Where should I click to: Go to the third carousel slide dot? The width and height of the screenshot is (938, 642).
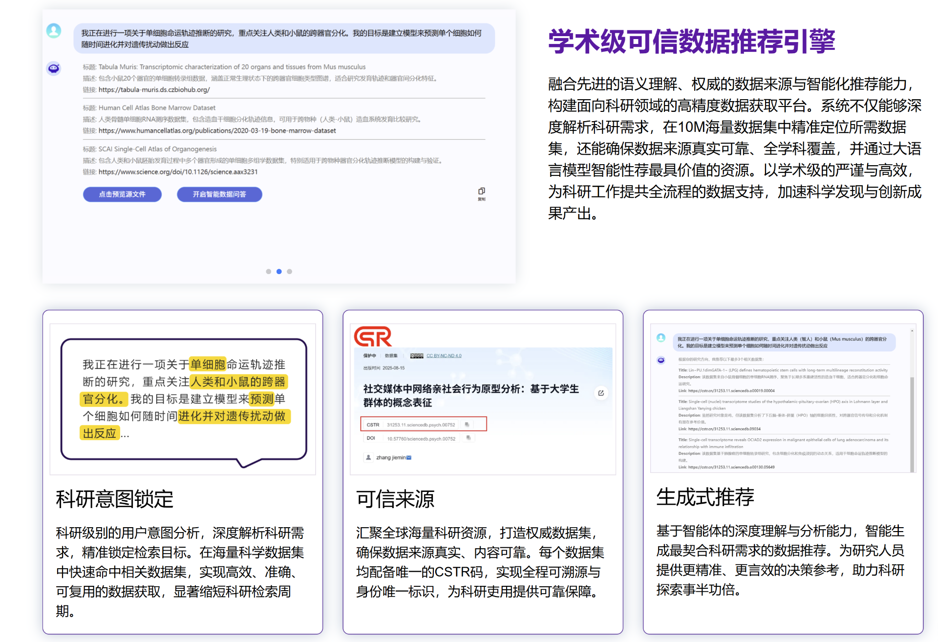click(x=290, y=272)
